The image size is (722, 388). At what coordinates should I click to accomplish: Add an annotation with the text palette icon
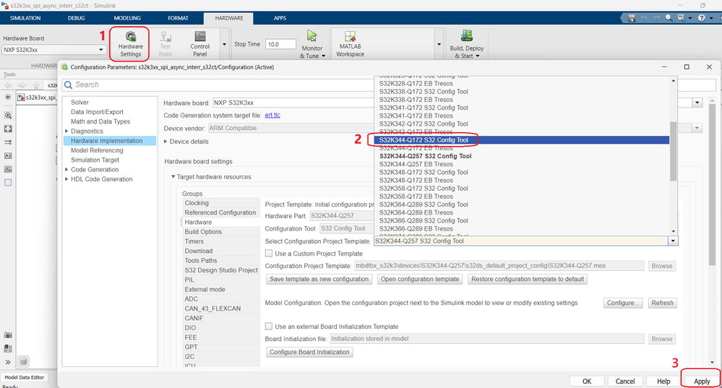[8, 155]
